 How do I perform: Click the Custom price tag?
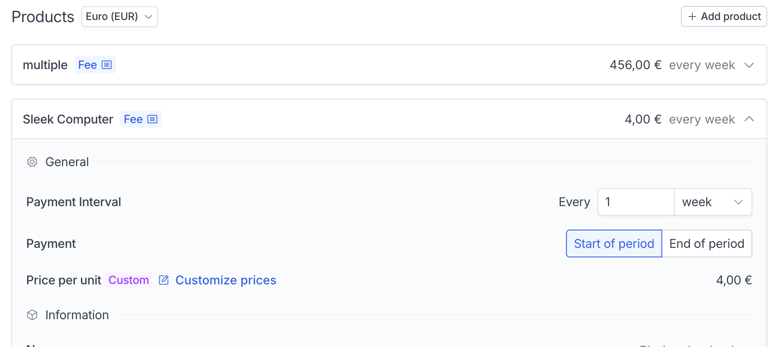pos(128,280)
